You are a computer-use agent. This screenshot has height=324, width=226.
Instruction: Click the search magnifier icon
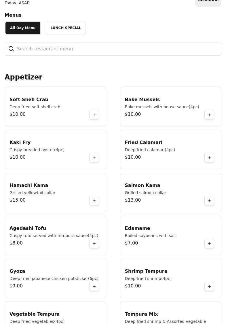tap(11, 49)
